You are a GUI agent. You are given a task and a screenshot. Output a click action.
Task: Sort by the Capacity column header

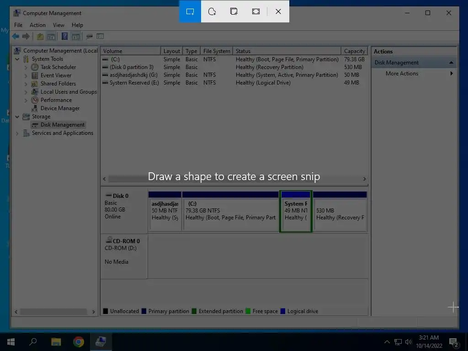coord(354,51)
